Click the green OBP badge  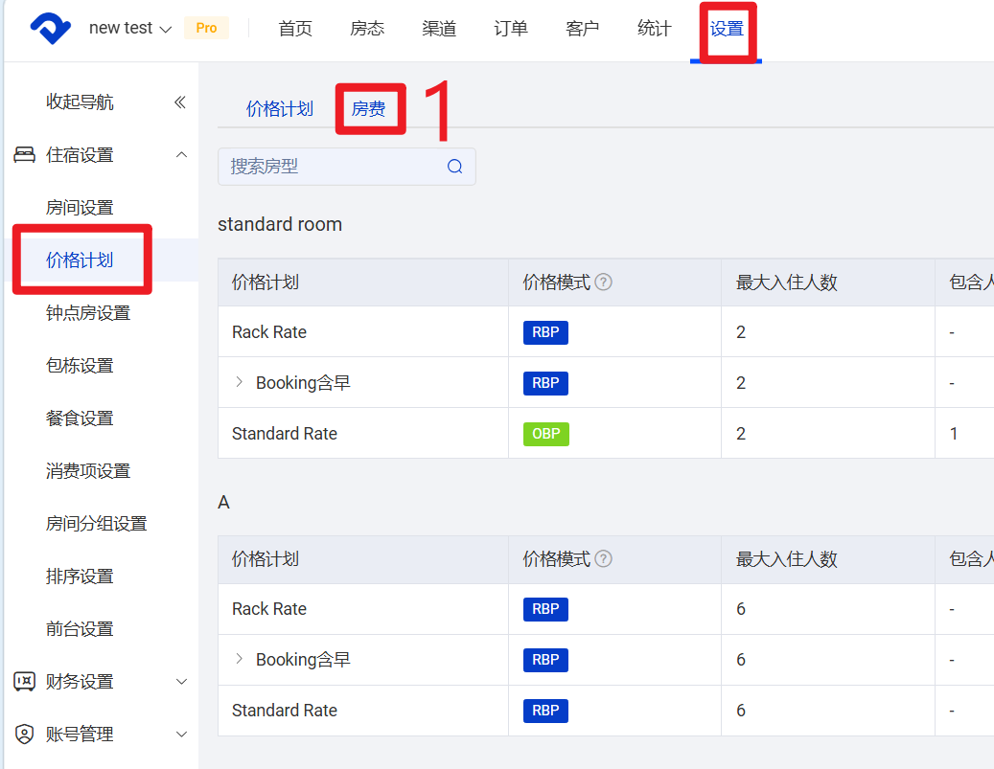[x=545, y=434]
